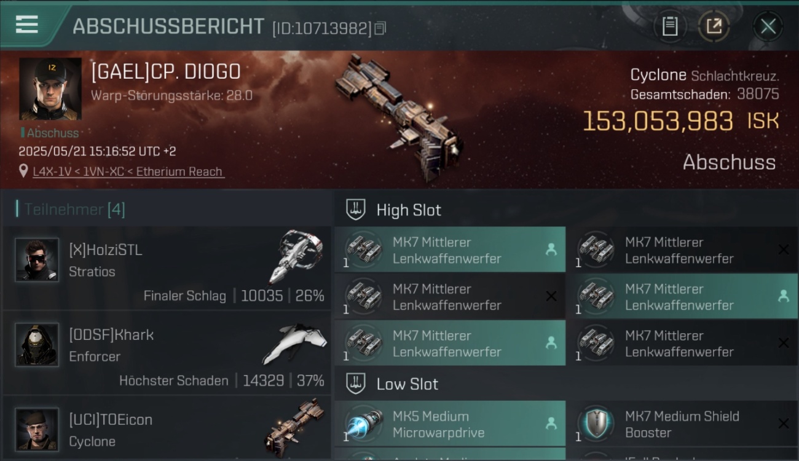Select the MK7 Medium Shield Booster
799x461 pixels.
[x=682, y=424]
